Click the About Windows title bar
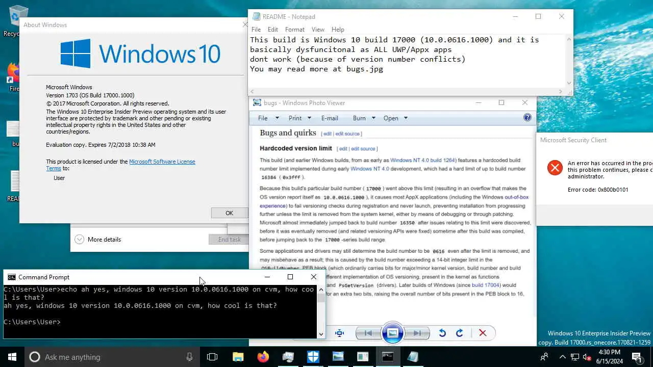653x367 pixels. [133, 25]
